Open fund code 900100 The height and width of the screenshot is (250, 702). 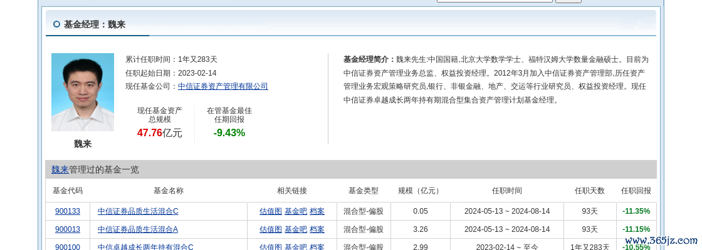pyautogui.click(x=68, y=246)
